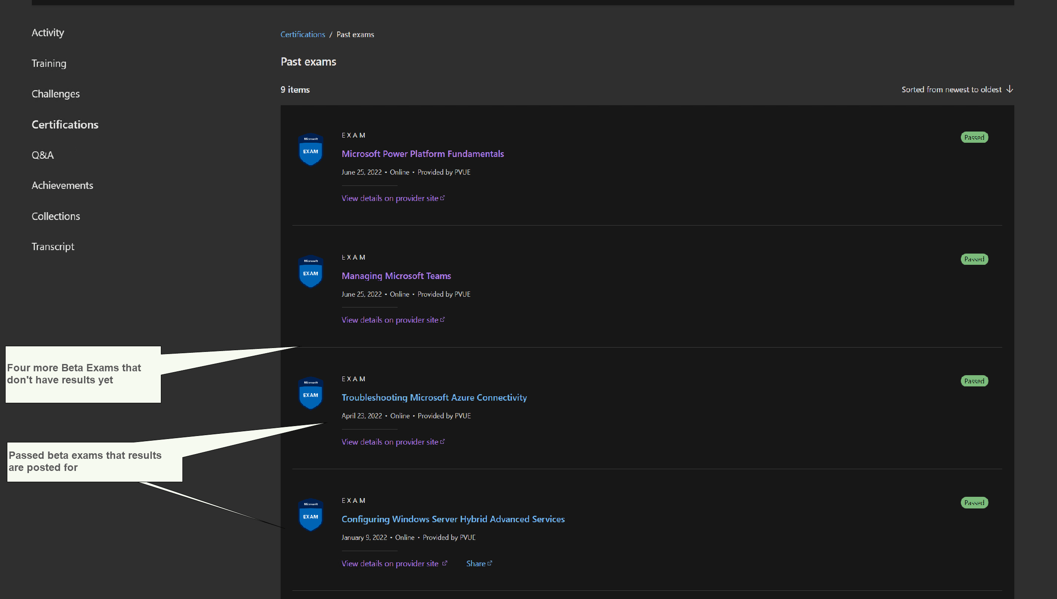Open Configuring Windows Server Hybrid Advanced Services
This screenshot has width=1057, height=599.
click(x=453, y=519)
